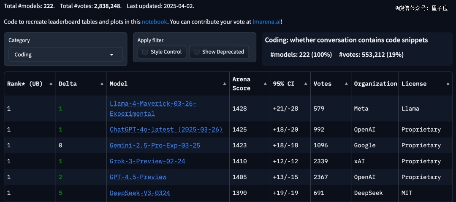
Task: Click the Arena Score value 1410
Action: (x=239, y=161)
